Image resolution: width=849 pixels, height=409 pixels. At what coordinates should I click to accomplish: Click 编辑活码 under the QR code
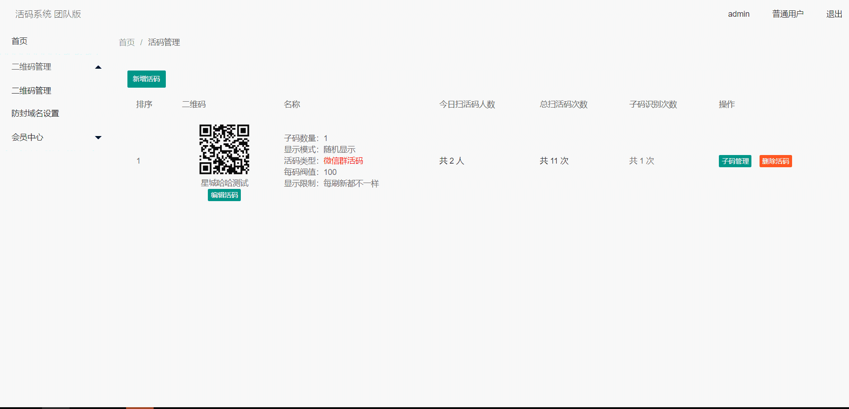[x=224, y=195]
